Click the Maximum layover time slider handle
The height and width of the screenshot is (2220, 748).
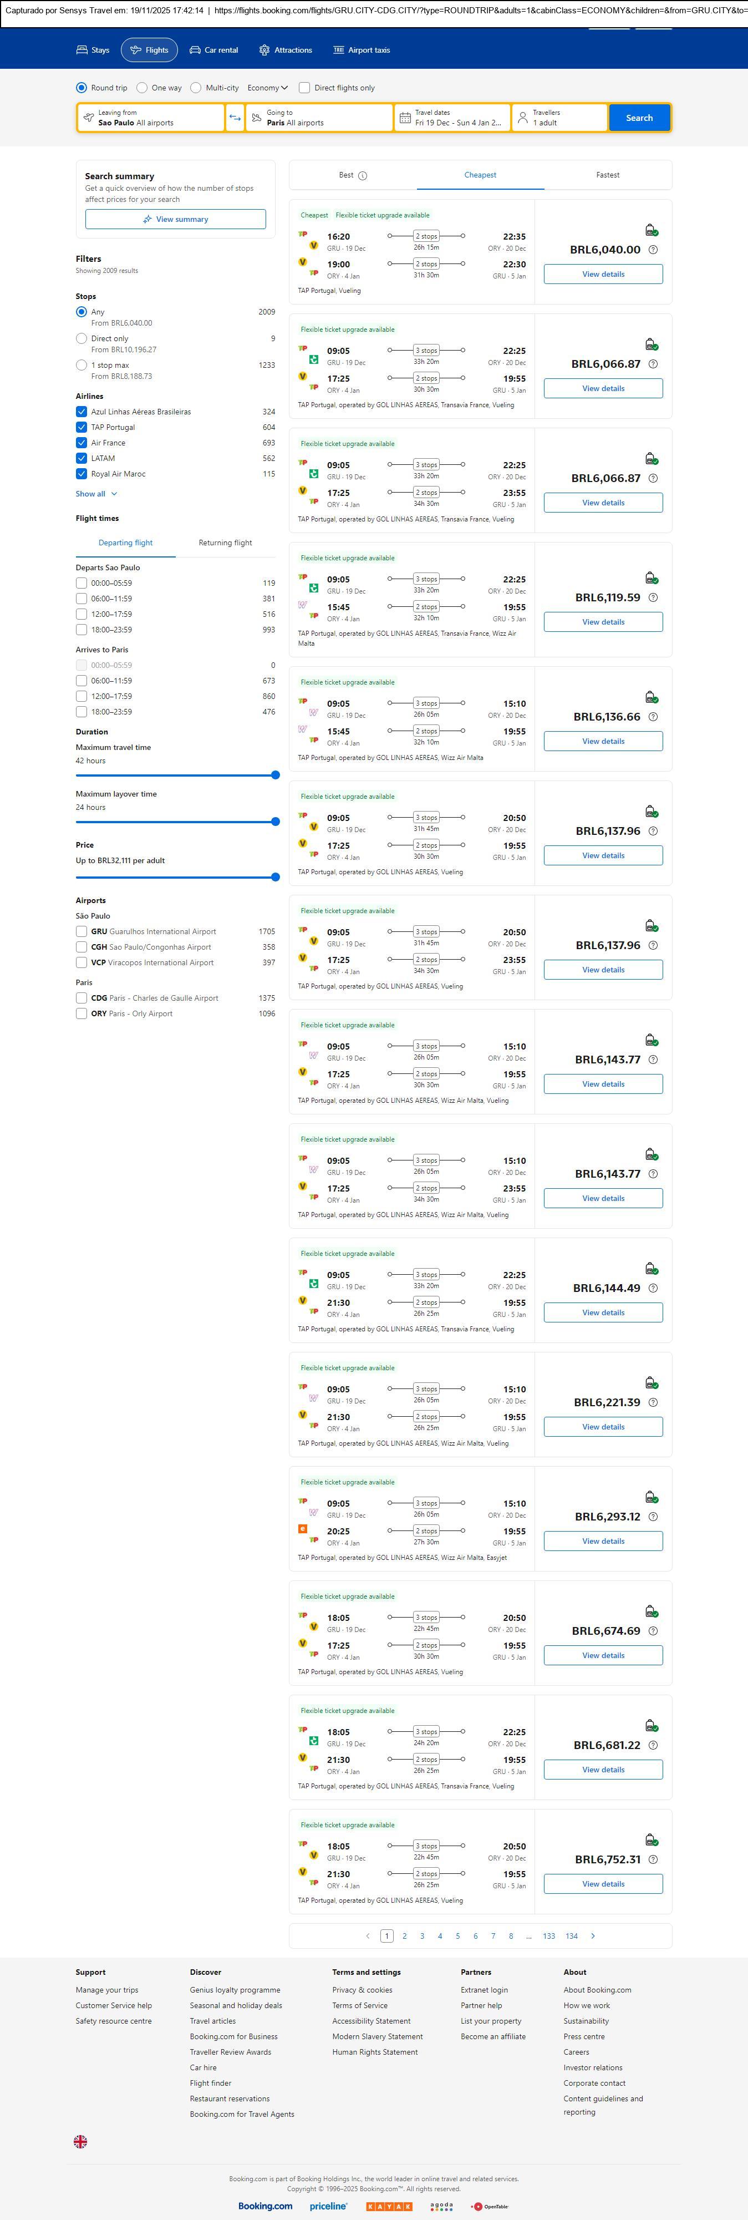(x=276, y=822)
